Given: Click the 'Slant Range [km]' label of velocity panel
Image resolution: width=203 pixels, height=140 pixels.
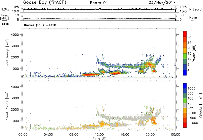Looking at the screenshot, I should coord(7,106).
